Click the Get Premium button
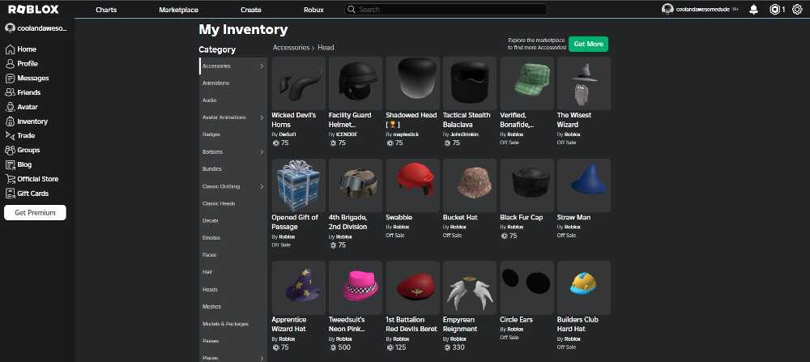 click(x=35, y=213)
